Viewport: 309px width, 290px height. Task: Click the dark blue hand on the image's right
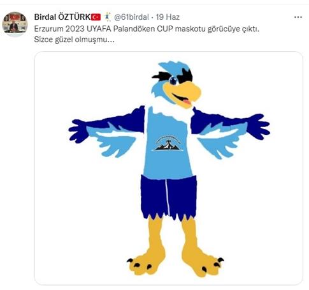pyautogui.click(x=259, y=126)
